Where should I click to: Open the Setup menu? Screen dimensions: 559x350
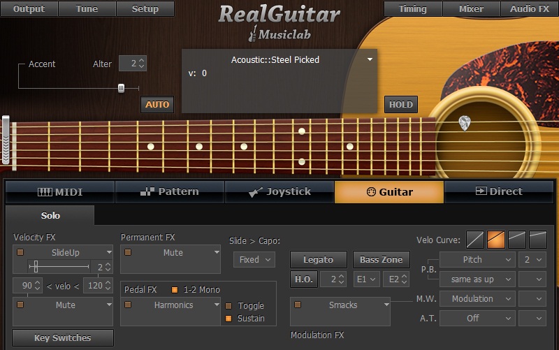pos(145,8)
